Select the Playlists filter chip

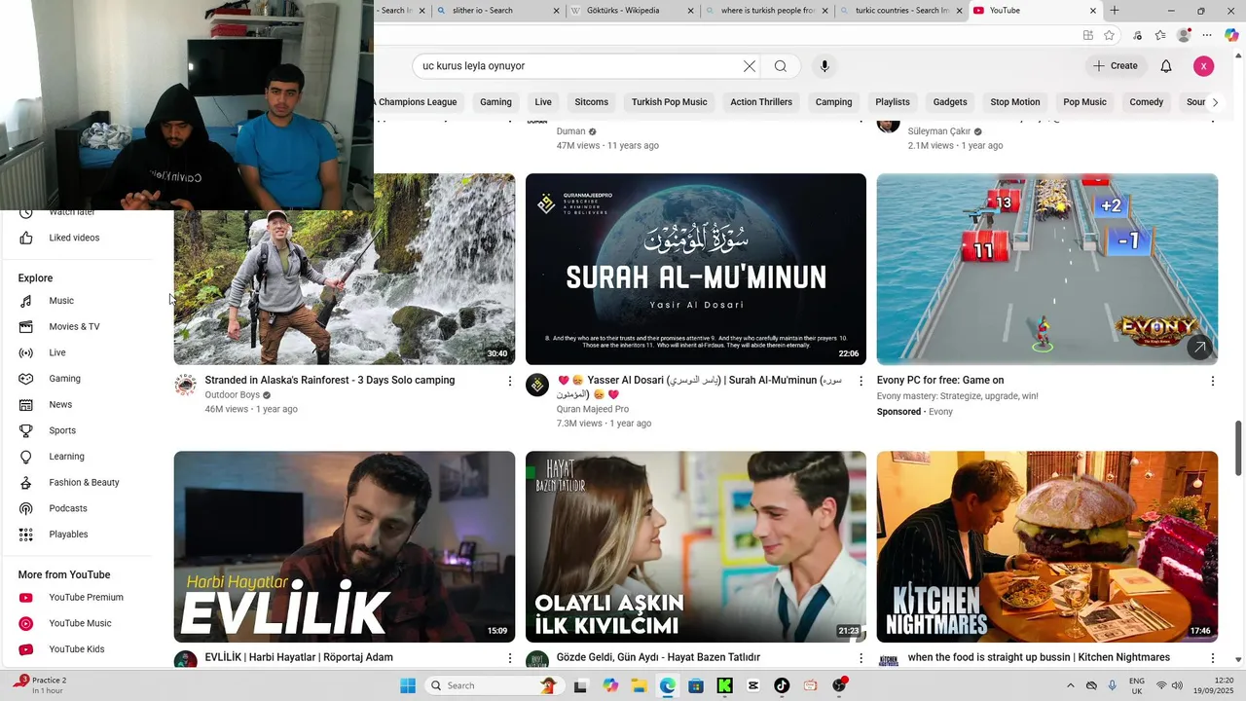[x=893, y=102]
